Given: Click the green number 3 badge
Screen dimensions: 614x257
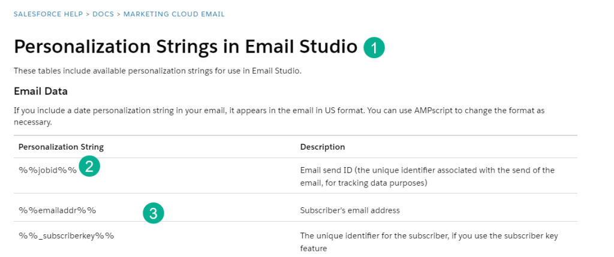Looking at the screenshot, I should click(153, 213).
